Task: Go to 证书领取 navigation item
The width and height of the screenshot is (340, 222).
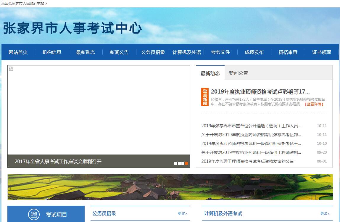Action: tap(321, 52)
